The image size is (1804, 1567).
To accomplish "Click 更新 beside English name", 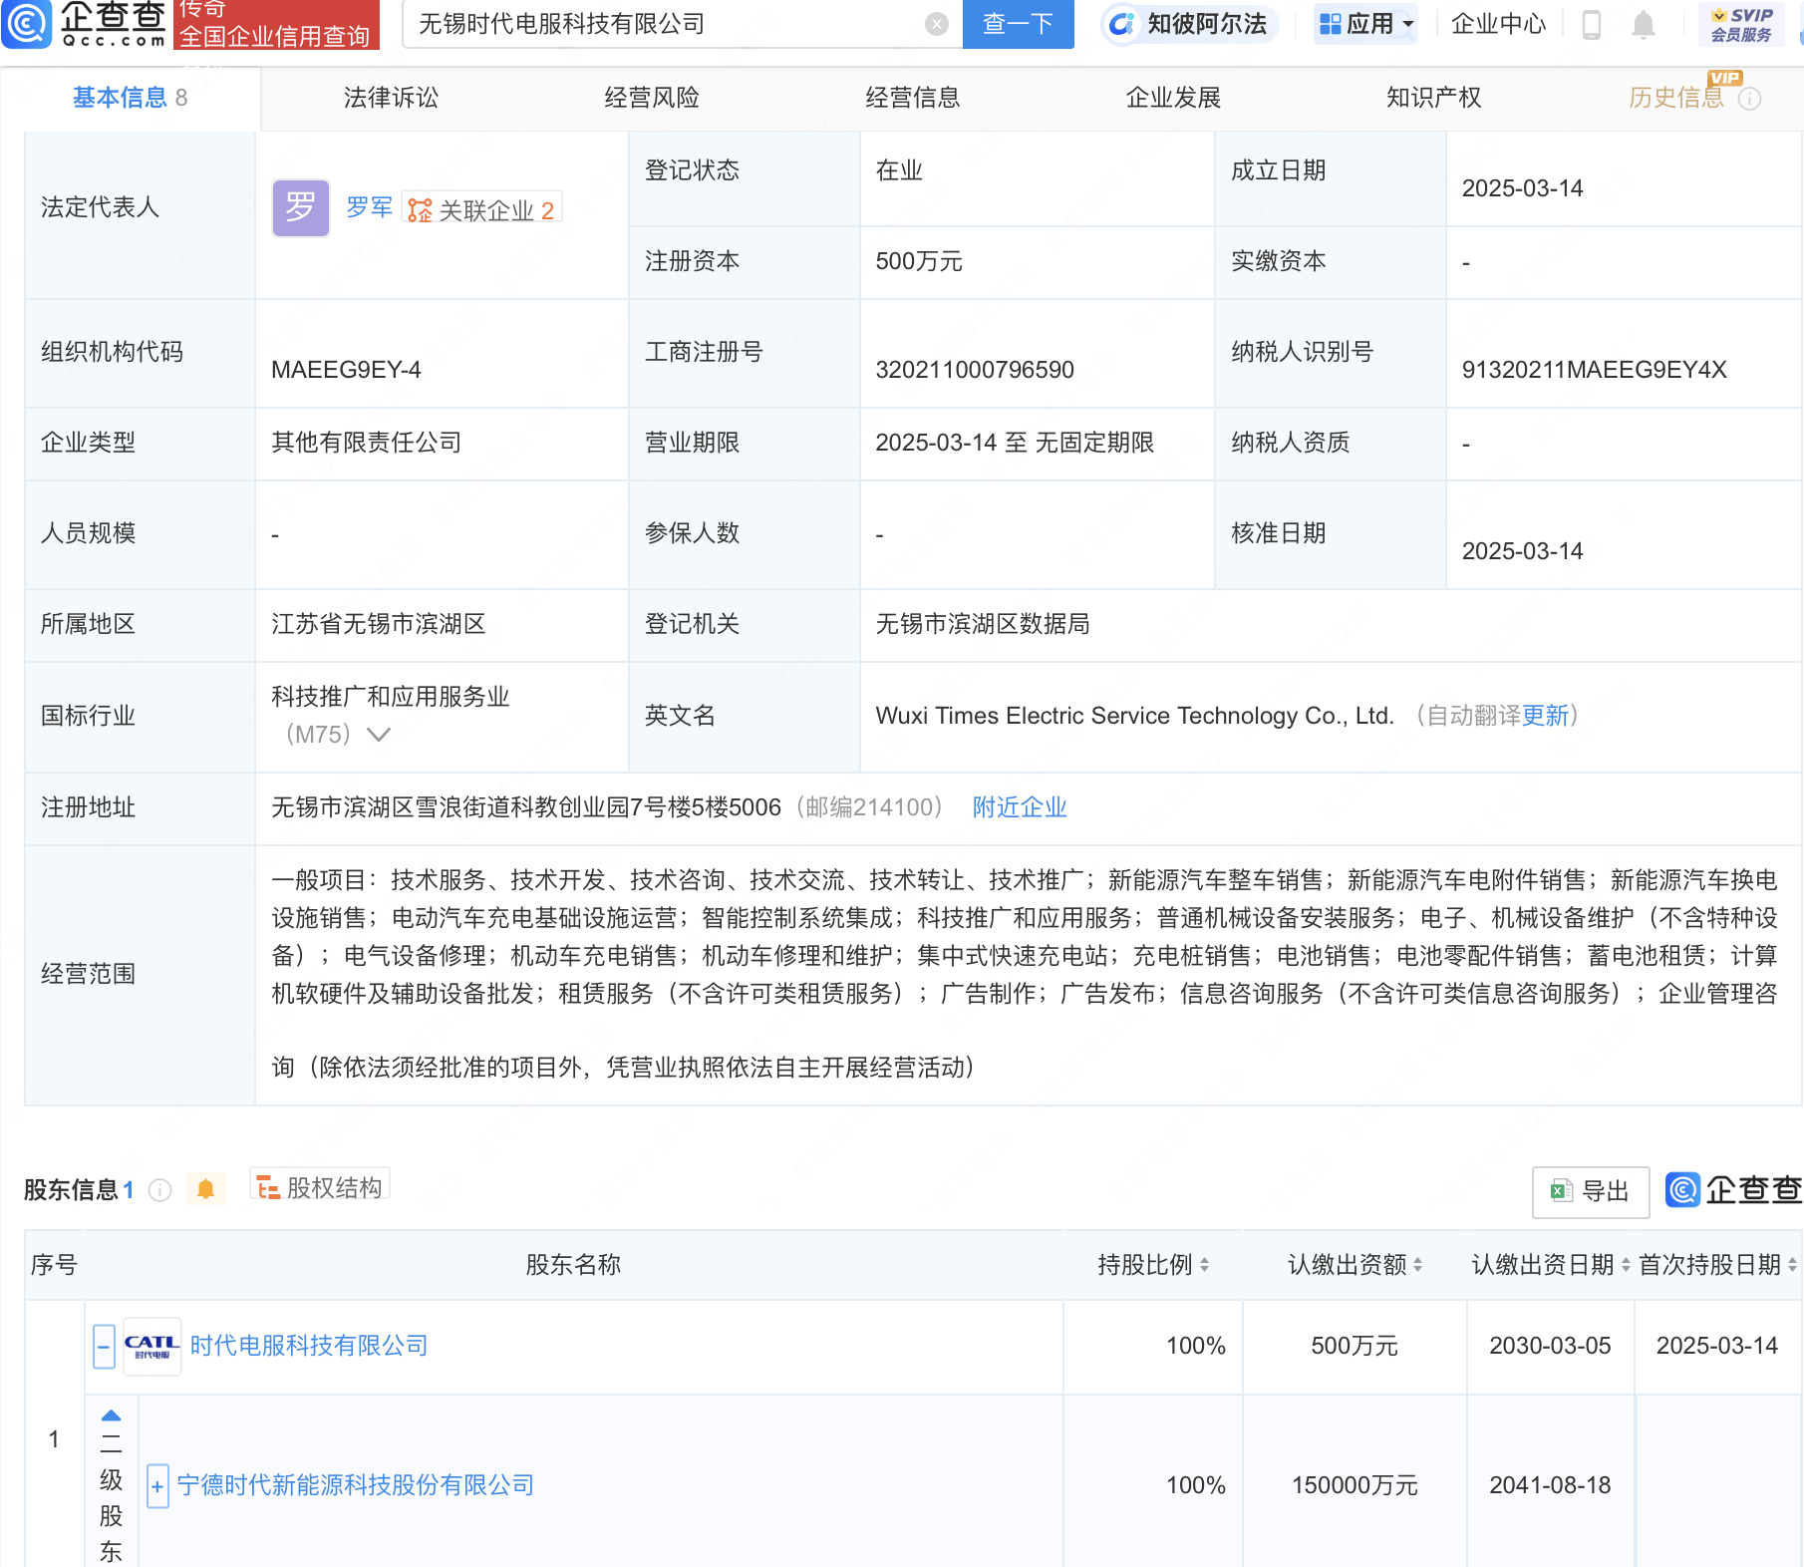I will pos(1545,716).
